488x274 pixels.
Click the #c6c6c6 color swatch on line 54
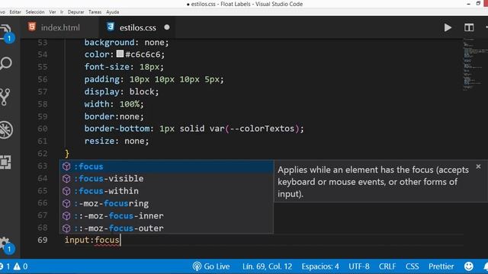tap(120, 54)
